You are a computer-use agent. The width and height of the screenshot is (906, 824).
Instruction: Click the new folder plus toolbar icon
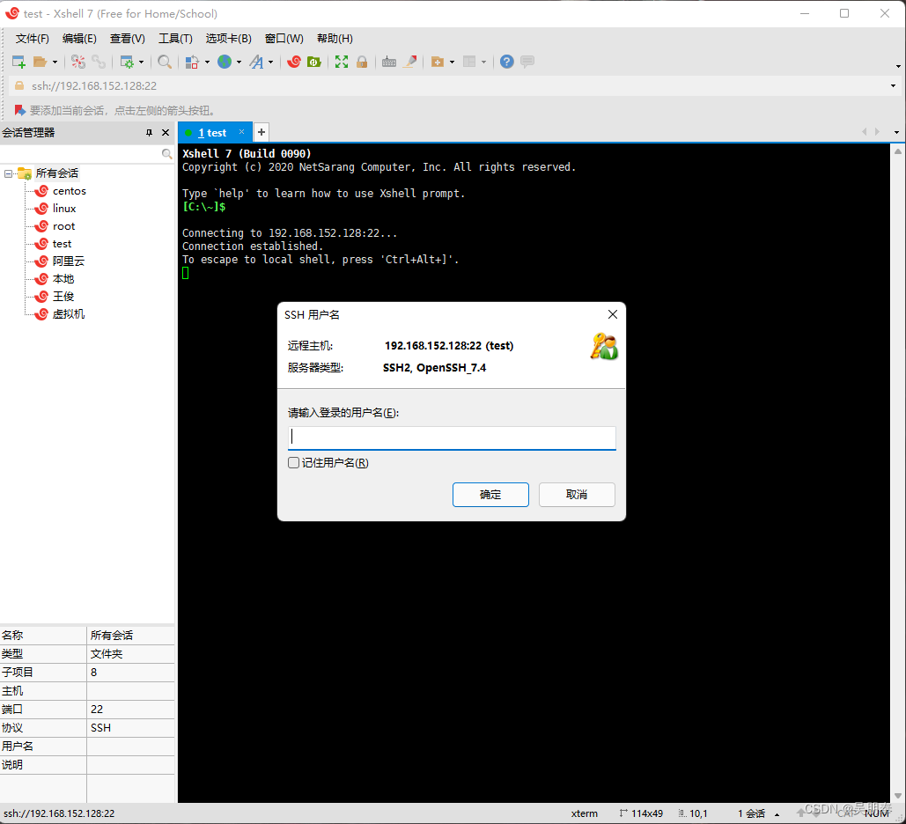[x=438, y=62]
